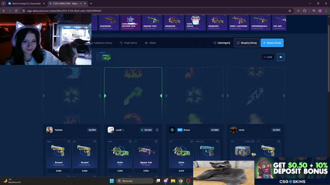330x185 pixels.
Task: Click the address bar URL
Action: [x=64, y=11]
